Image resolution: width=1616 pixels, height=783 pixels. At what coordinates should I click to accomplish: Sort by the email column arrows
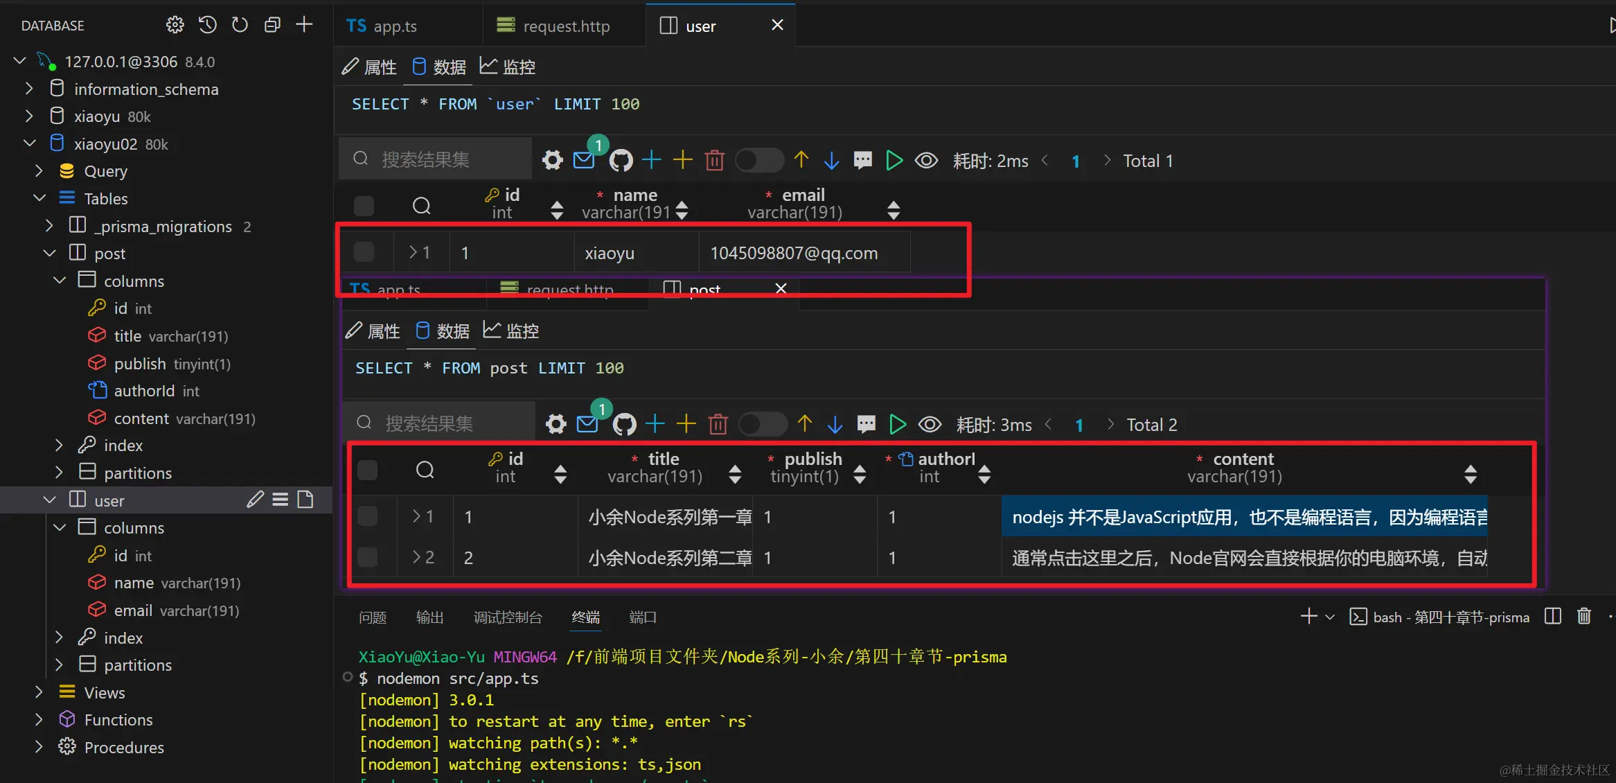pos(894,210)
